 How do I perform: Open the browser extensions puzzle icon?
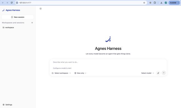(x=155, y=3)
